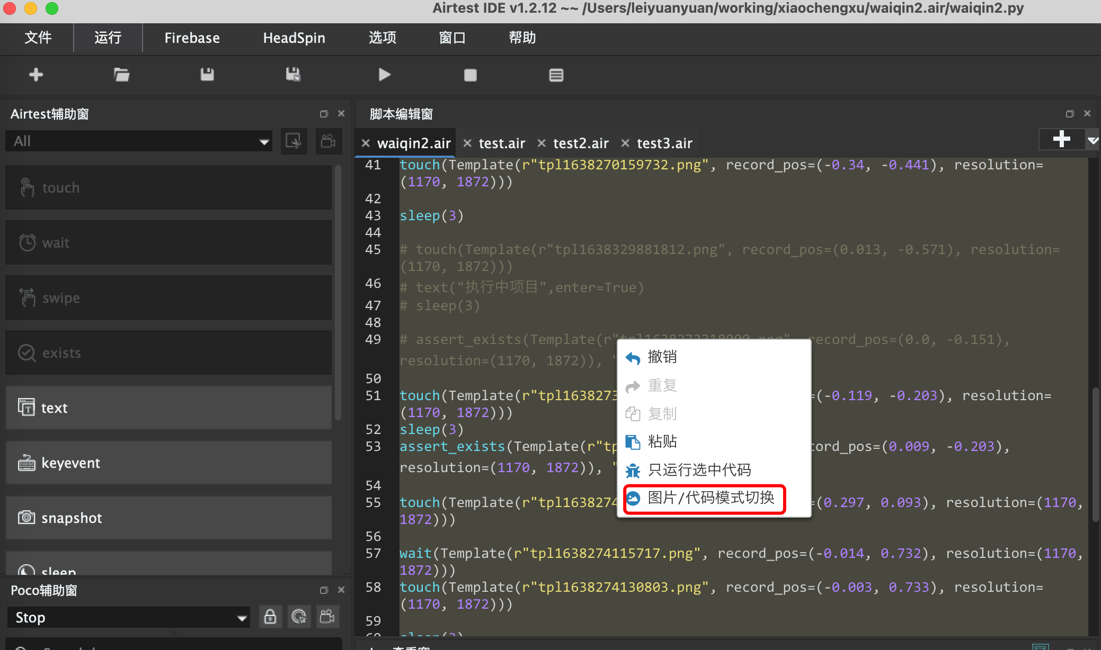Switch to the test.air tab
1101x650 pixels.
pos(502,143)
